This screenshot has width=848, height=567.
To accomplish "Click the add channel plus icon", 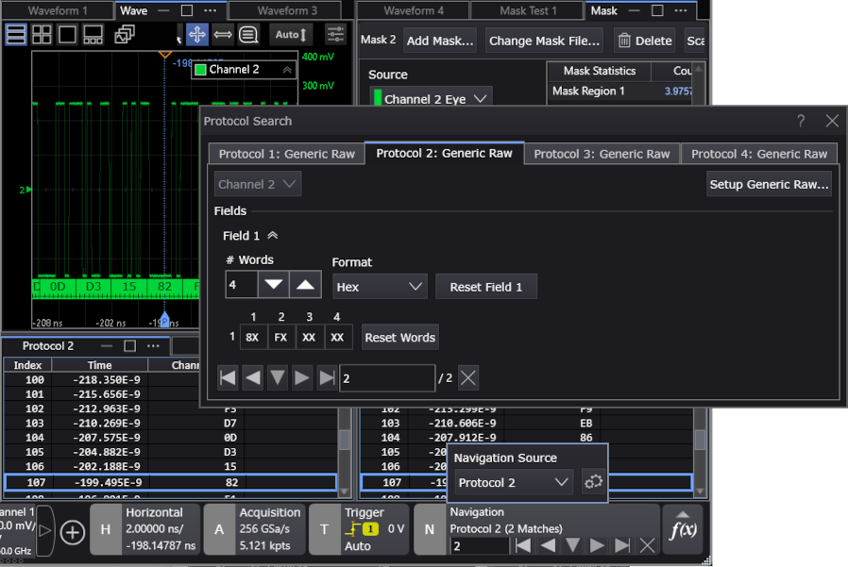I will click(x=73, y=532).
